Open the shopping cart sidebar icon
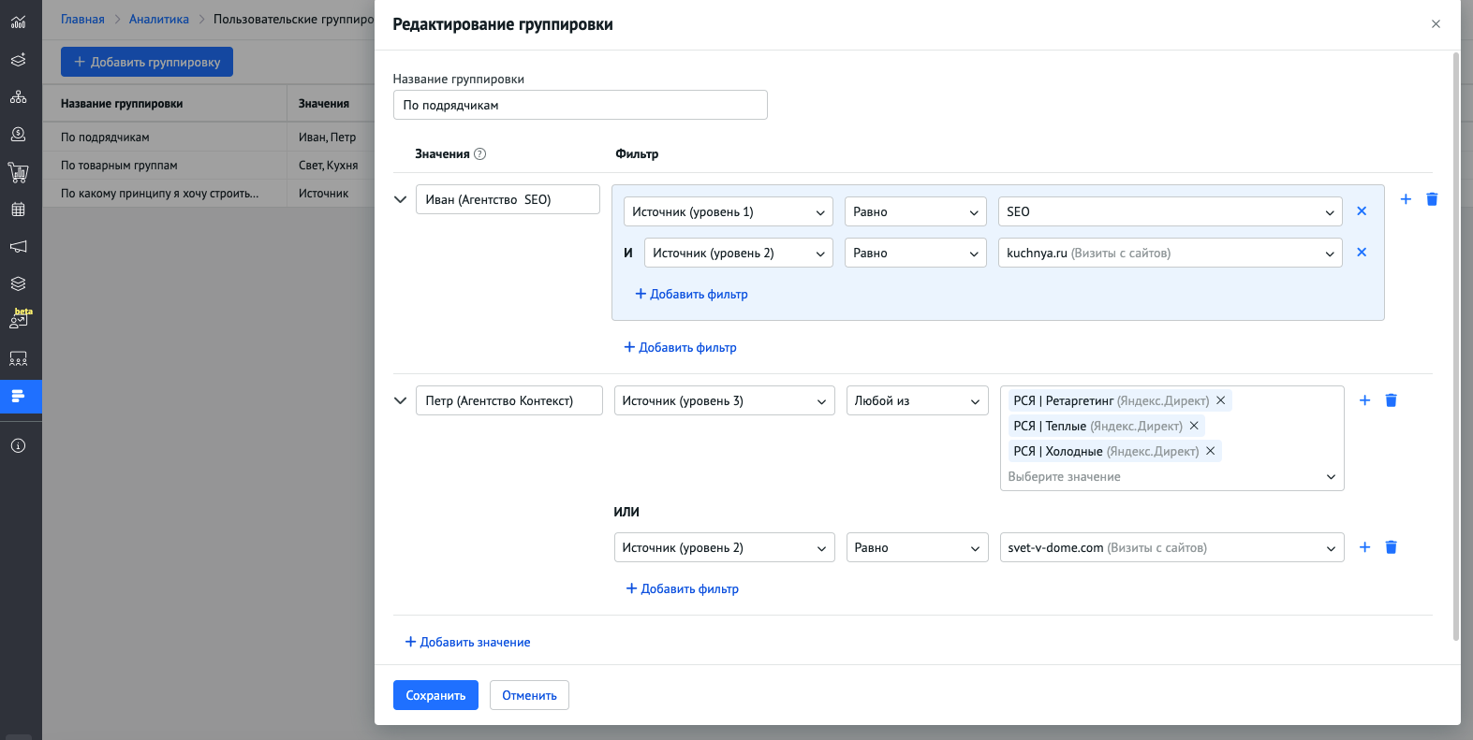This screenshot has height=740, width=1473. 18,172
